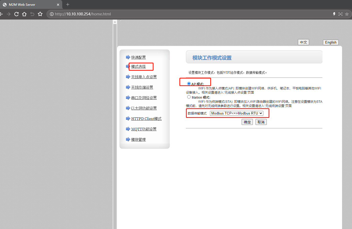
Task: Switch language to English
Action: pyautogui.click(x=331, y=42)
